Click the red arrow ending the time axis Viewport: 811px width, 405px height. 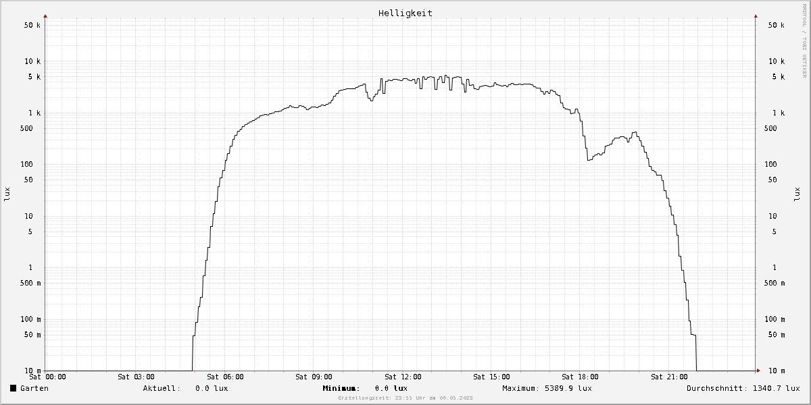pos(758,371)
